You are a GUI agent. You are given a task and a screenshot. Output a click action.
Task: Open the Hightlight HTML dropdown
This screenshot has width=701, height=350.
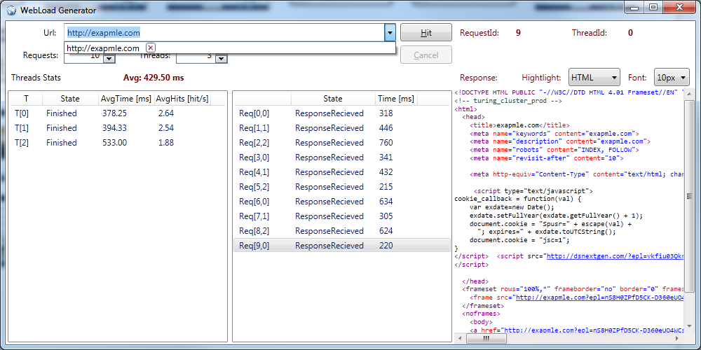click(594, 77)
